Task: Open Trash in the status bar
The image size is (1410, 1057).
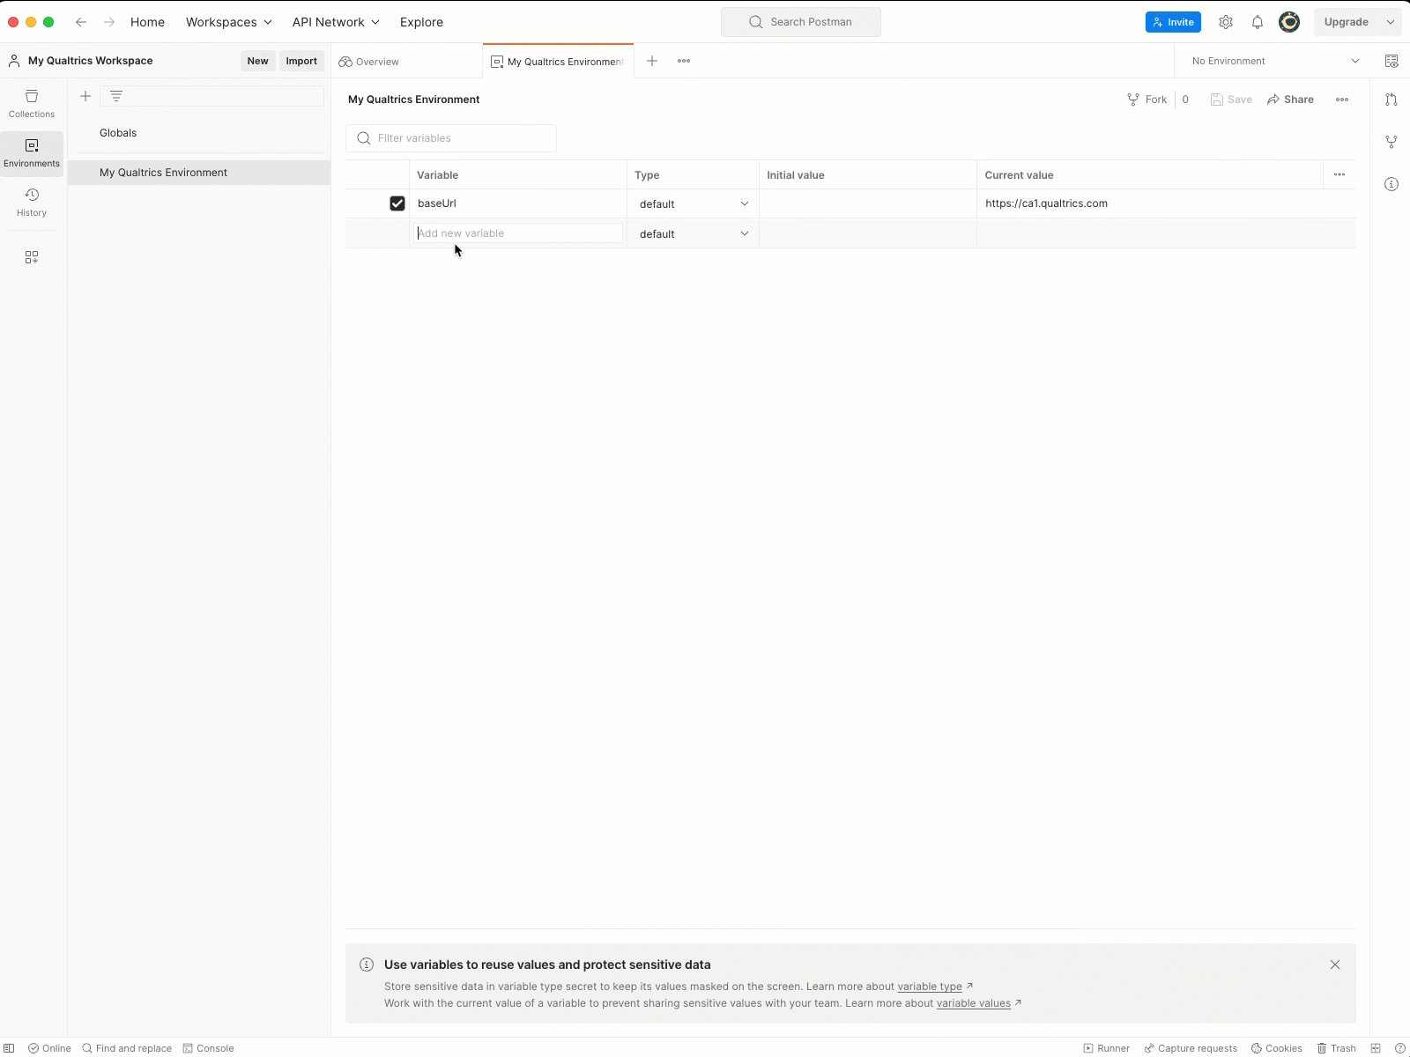Action: pos(1337,1048)
